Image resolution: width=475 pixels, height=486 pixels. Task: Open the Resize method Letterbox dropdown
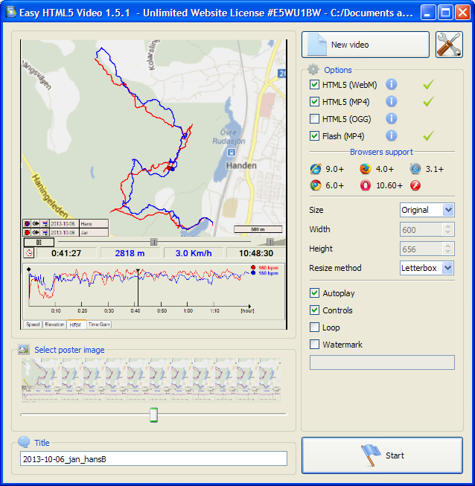(427, 268)
